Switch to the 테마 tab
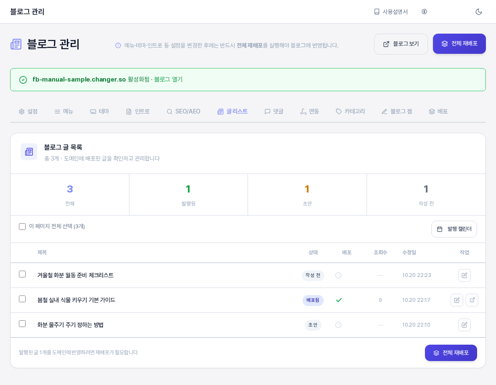The width and height of the screenshot is (496, 385). pyautogui.click(x=100, y=111)
